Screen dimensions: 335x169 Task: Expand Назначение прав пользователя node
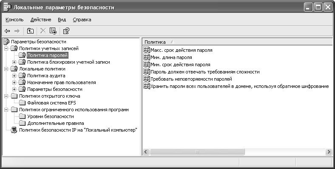[x=14, y=83]
